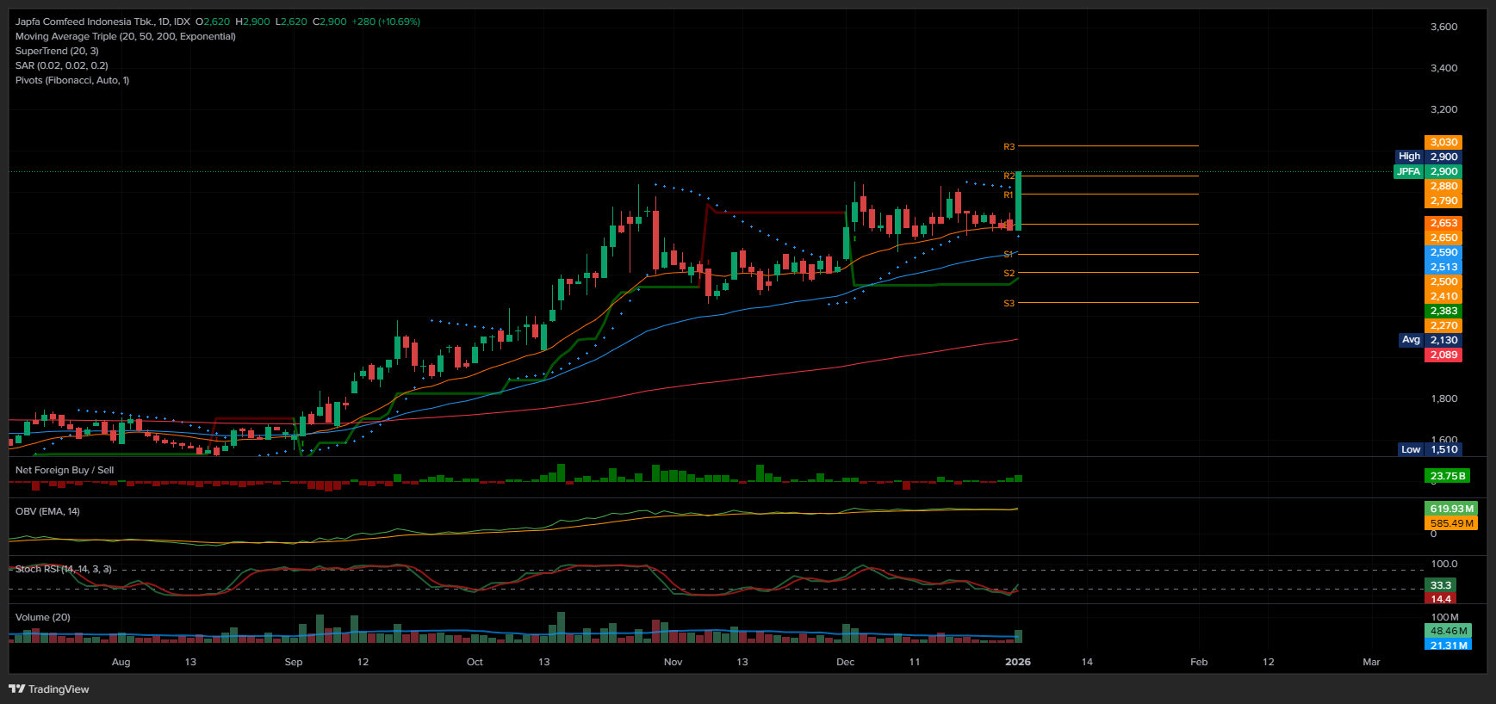Click the 11 date label after Dec

click(x=915, y=662)
